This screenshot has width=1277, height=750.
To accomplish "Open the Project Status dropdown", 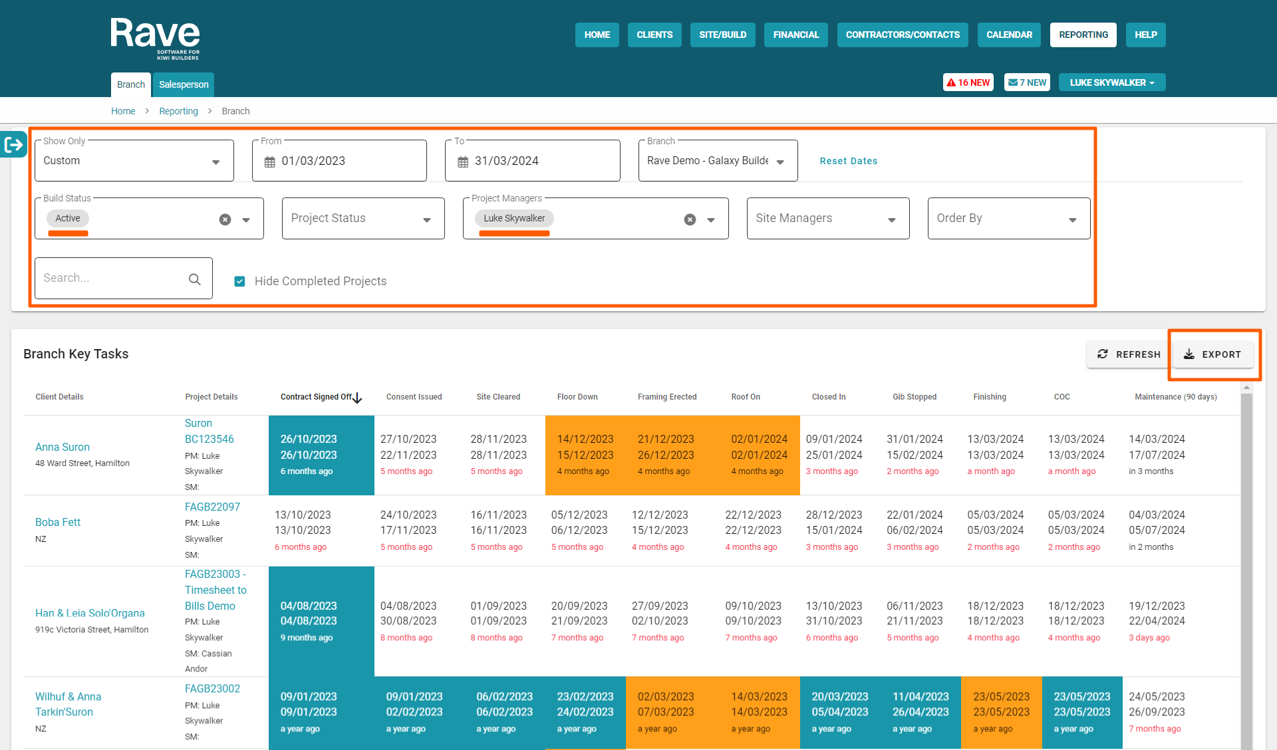I will [x=426, y=219].
